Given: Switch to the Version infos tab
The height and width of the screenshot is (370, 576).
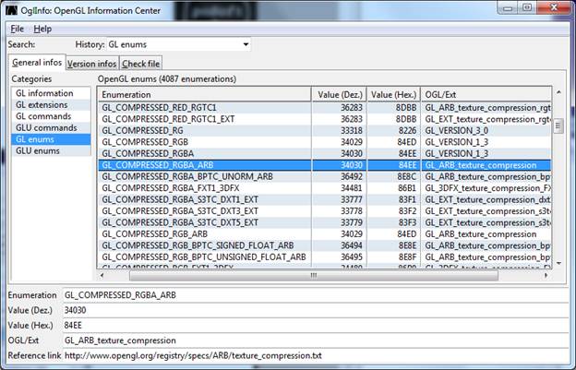Looking at the screenshot, I should 91,64.
